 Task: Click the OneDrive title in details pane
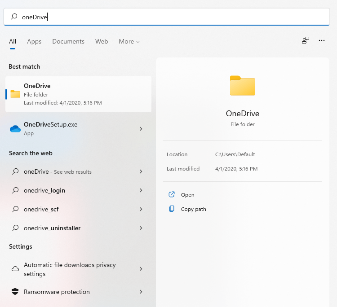point(243,114)
